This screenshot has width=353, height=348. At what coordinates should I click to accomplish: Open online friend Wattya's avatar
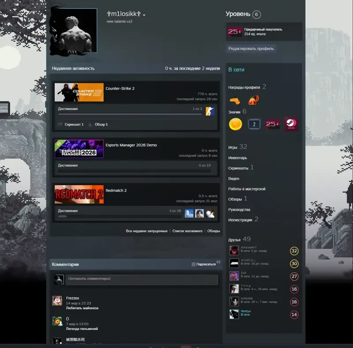[x=234, y=314]
